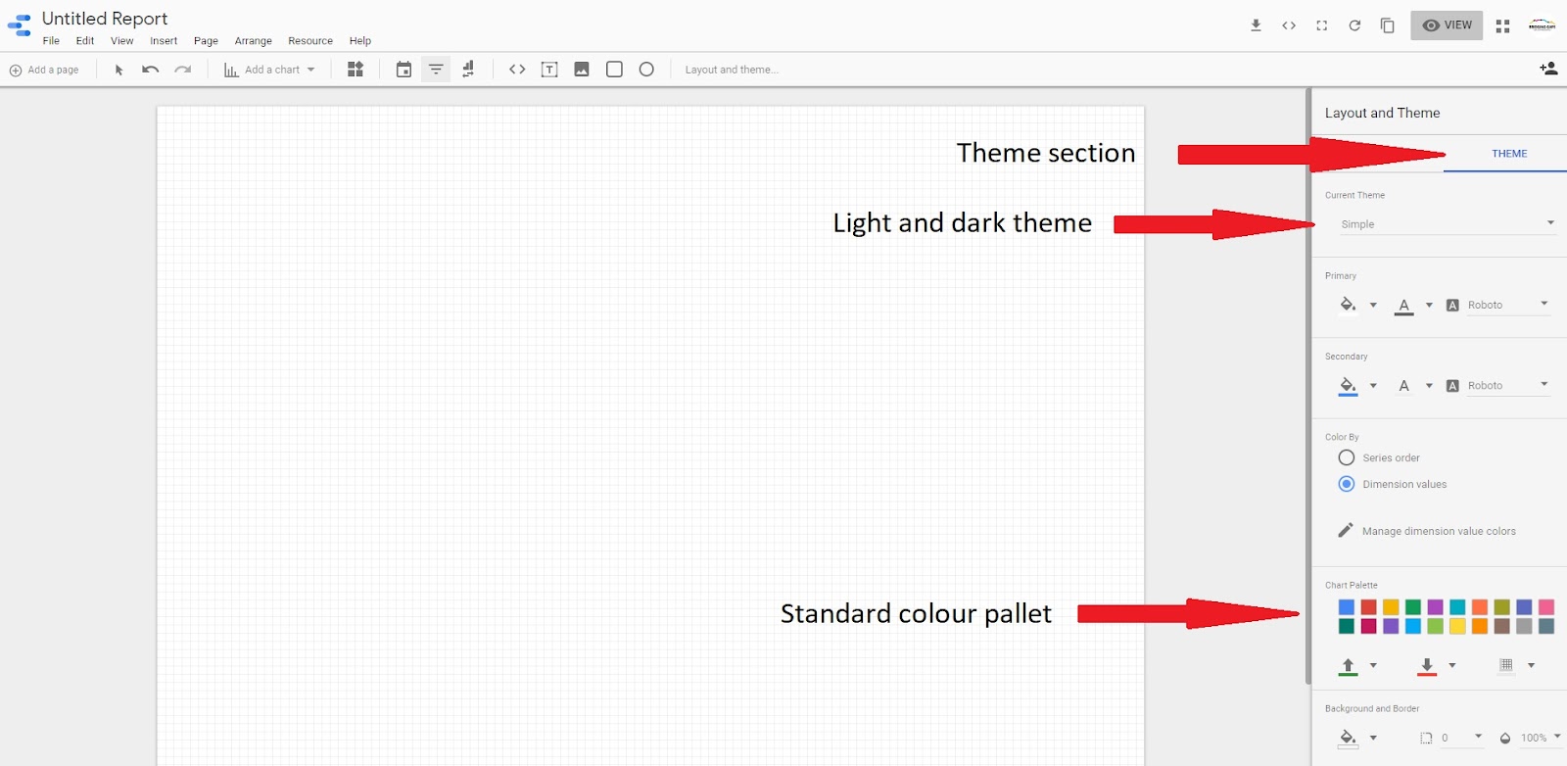This screenshot has width=1567, height=766.
Task: Click Manage dimension value colors
Action: pyautogui.click(x=1438, y=531)
